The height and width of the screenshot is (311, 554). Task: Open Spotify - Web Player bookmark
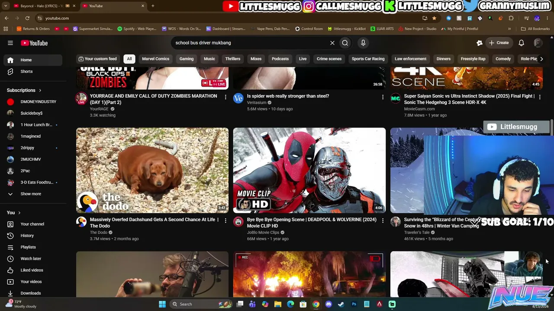coord(137,29)
